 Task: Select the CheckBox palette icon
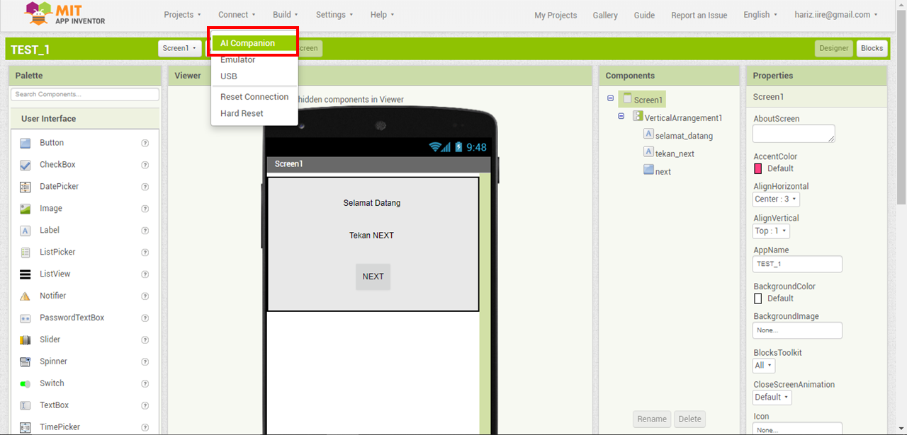pyautogui.click(x=26, y=165)
